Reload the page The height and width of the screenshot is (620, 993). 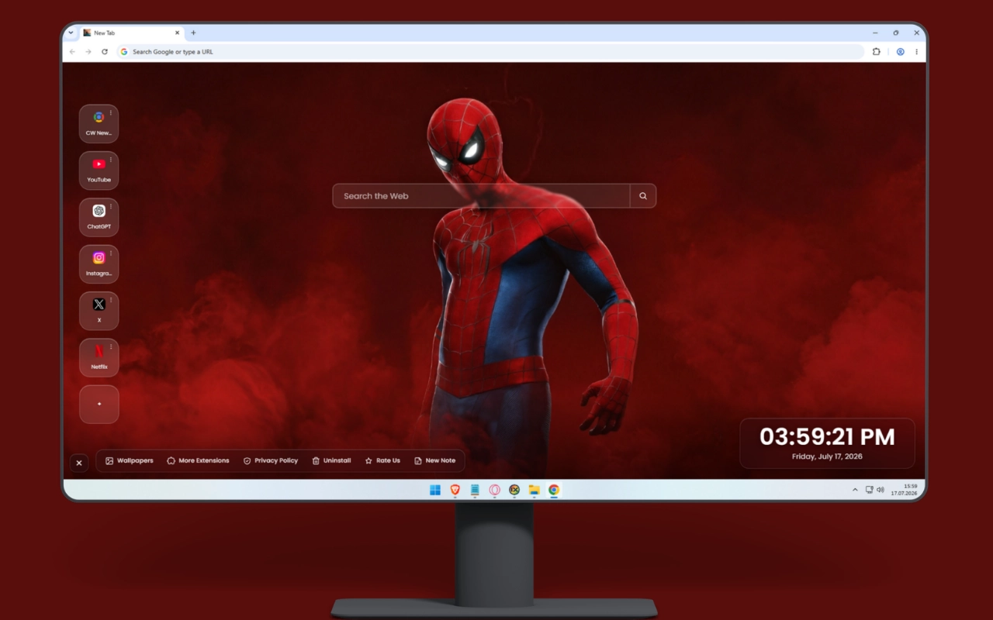click(x=105, y=52)
